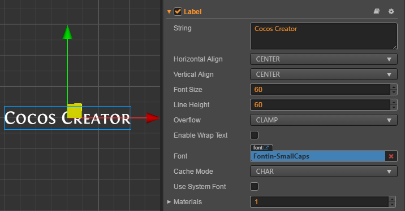The image size is (405, 211).
Task: Increase Font Size with up stepper
Action: click(394, 87)
